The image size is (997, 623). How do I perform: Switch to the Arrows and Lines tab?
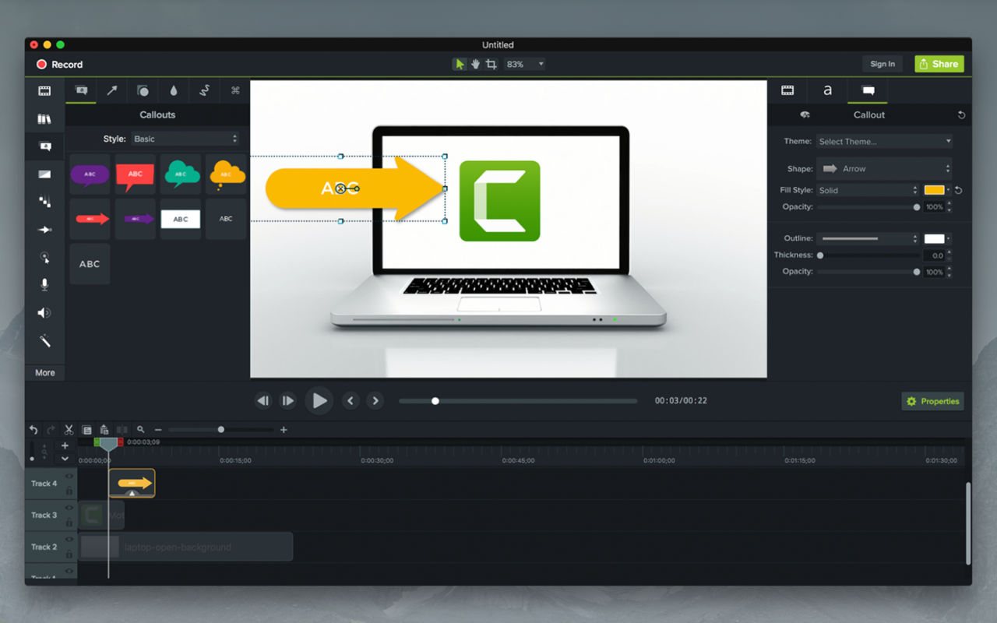coord(112,90)
